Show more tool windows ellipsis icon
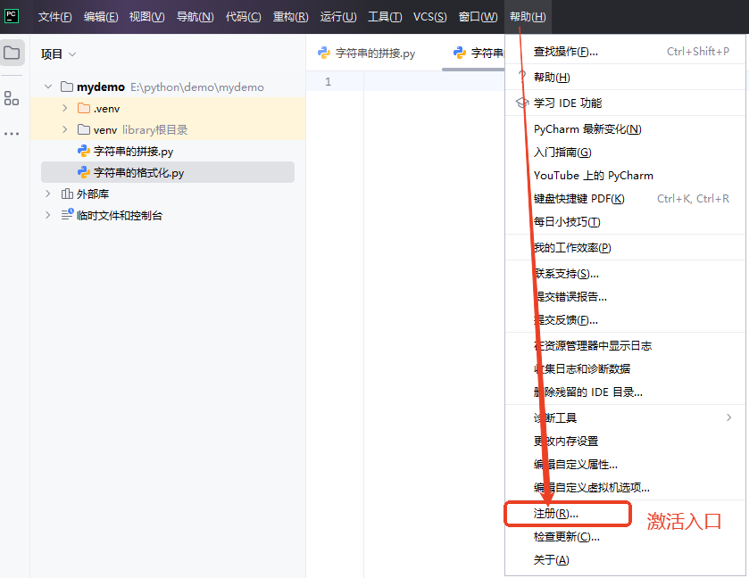 (x=12, y=134)
